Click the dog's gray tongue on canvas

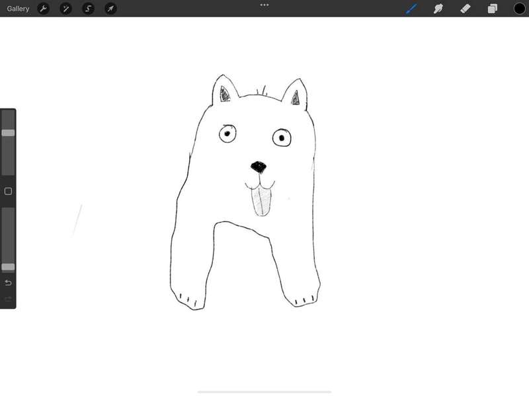[264, 200]
